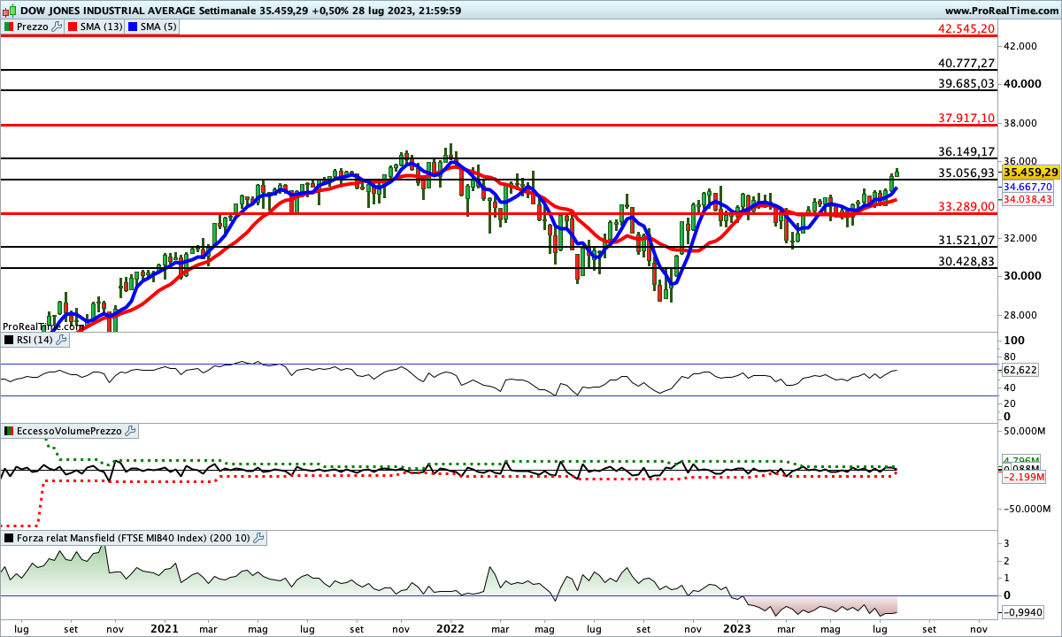Click the 2022 year label on time axis
This screenshot has width=1062, height=637.
click(x=450, y=629)
